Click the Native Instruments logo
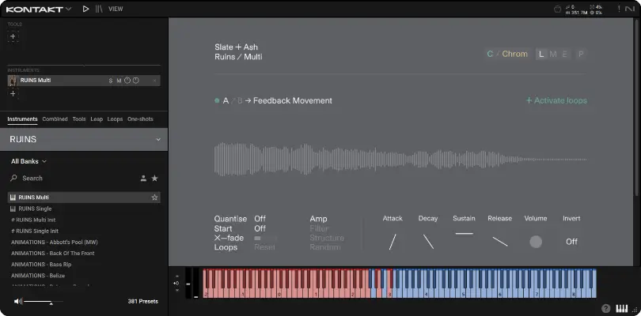 (x=630, y=9)
